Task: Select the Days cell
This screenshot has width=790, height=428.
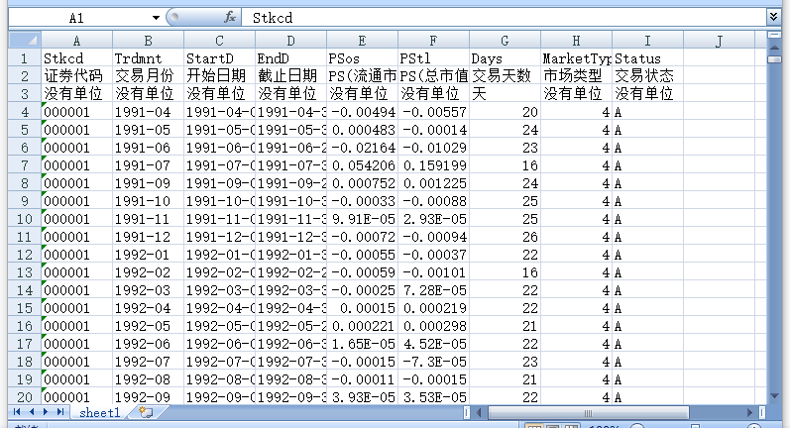Action: pyautogui.click(x=505, y=58)
